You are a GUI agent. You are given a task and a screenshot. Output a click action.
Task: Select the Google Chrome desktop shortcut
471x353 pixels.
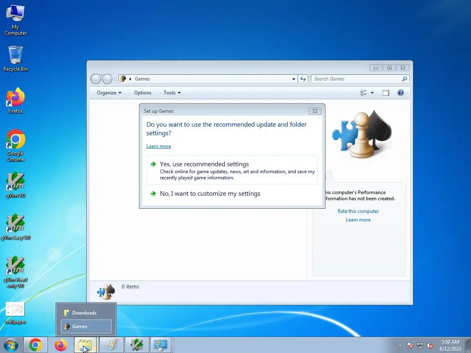tap(15, 145)
